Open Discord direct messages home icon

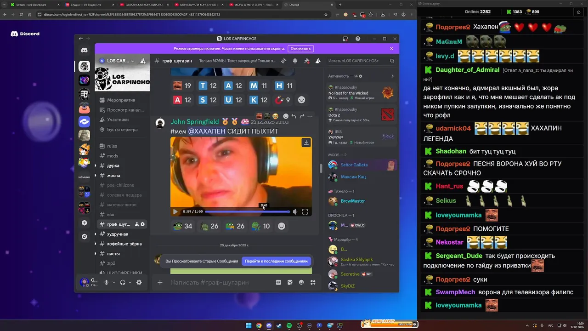(x=84, y=50)
